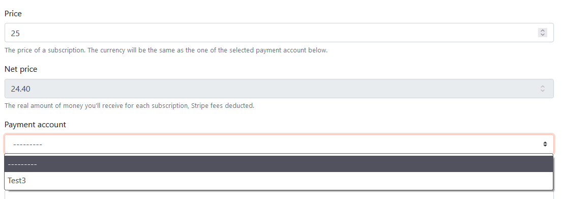Open the Payment account select box

[x=279, y=144]
